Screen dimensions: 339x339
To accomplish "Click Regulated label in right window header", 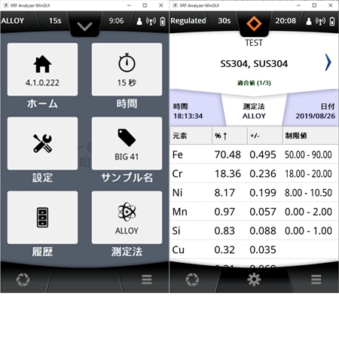I will pos(188,20).
